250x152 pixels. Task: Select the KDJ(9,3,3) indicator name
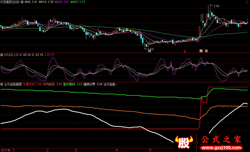pos(11,55)
